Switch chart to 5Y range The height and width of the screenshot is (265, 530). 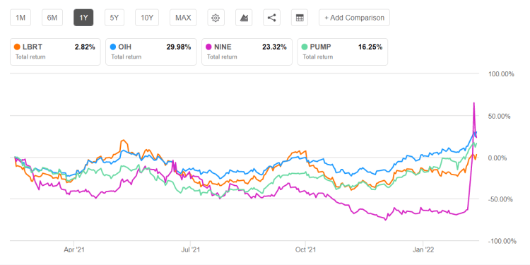tap(114, 18)
